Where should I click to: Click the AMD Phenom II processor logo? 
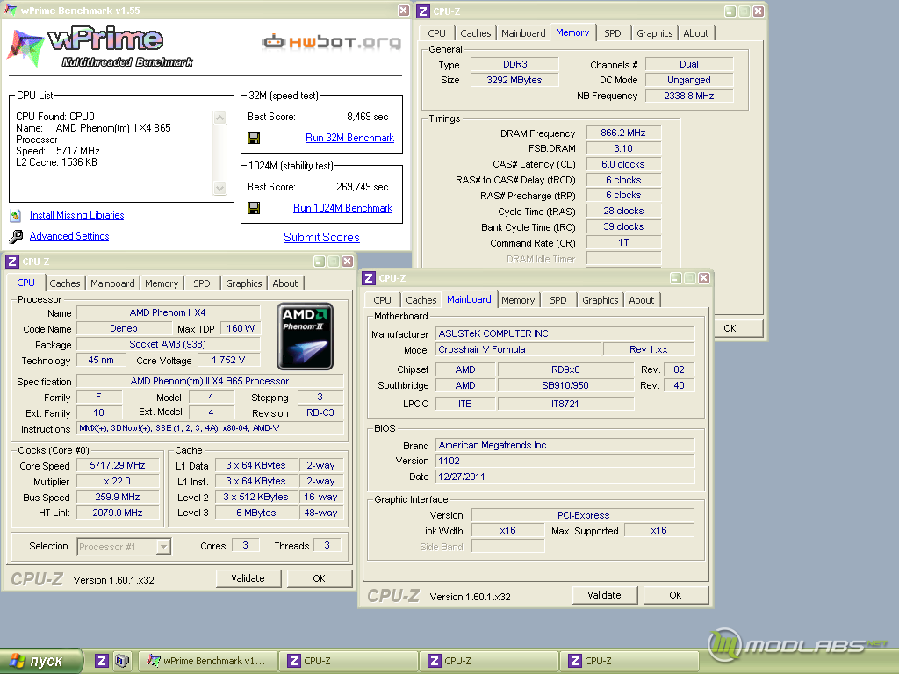[x=305, y=336]
